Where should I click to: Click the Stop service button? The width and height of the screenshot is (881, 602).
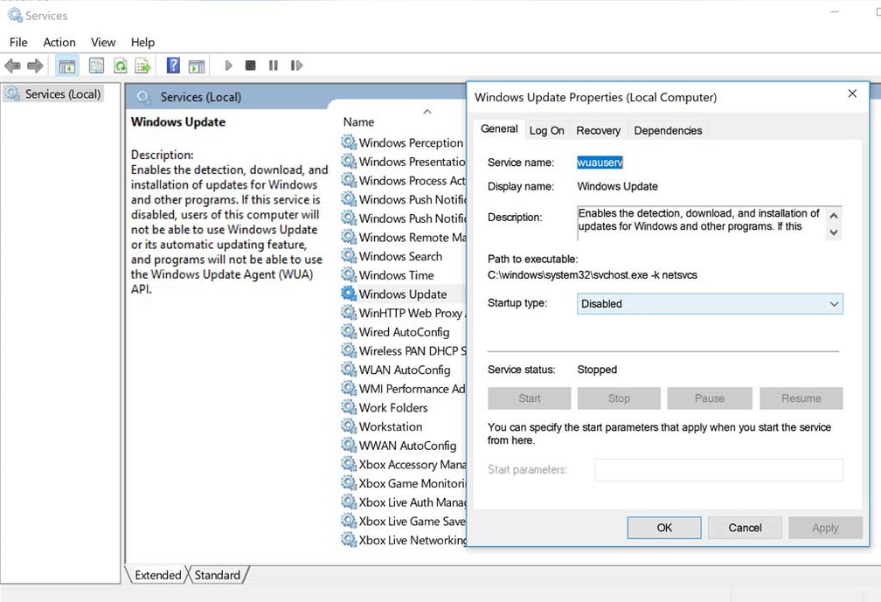[619, 398]
